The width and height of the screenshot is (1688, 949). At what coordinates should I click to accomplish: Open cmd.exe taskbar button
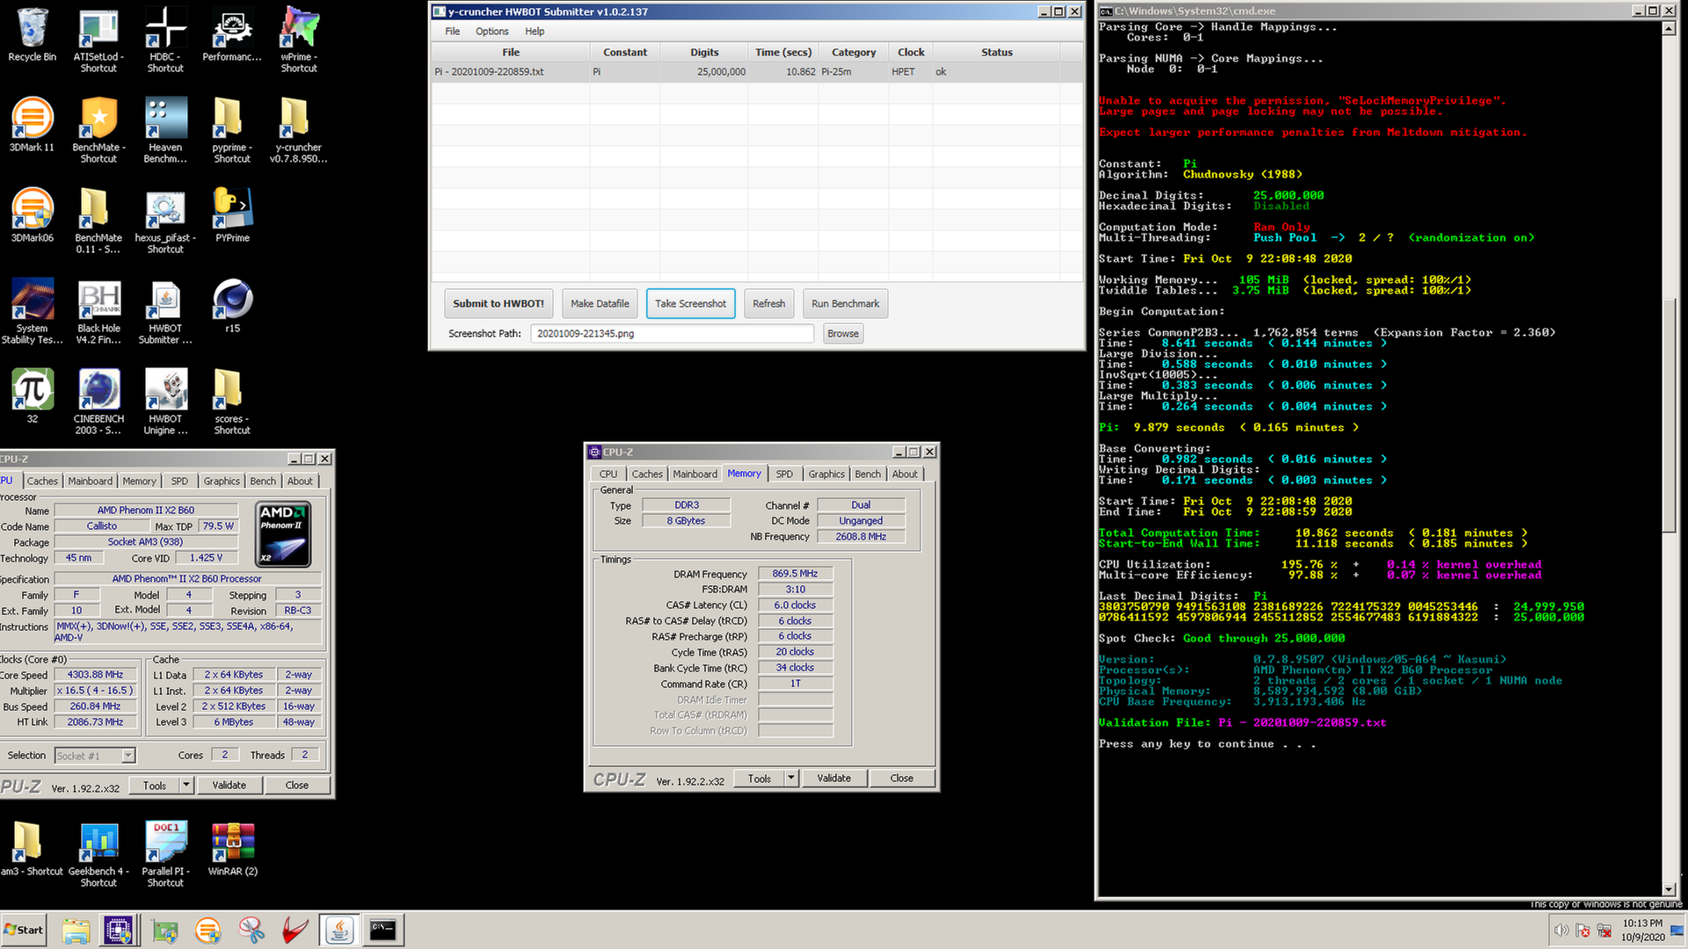[x=382, y=930]
